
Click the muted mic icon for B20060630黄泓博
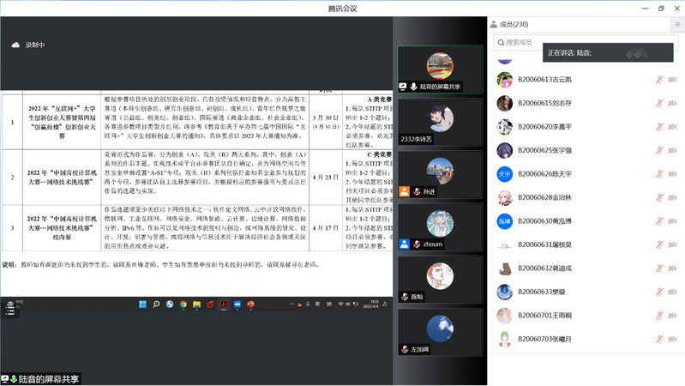tap(659, 221)
